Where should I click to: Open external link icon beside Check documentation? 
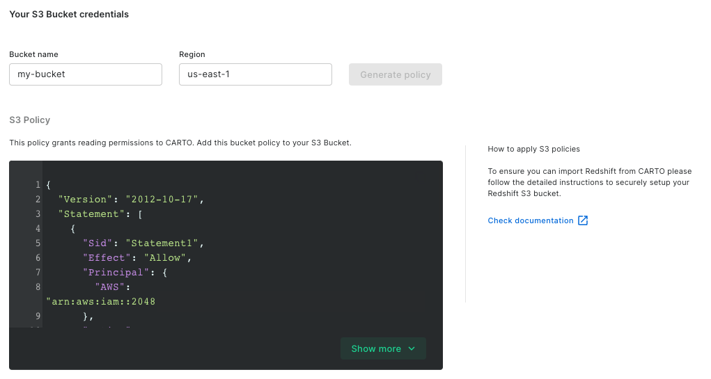point(584,221)
